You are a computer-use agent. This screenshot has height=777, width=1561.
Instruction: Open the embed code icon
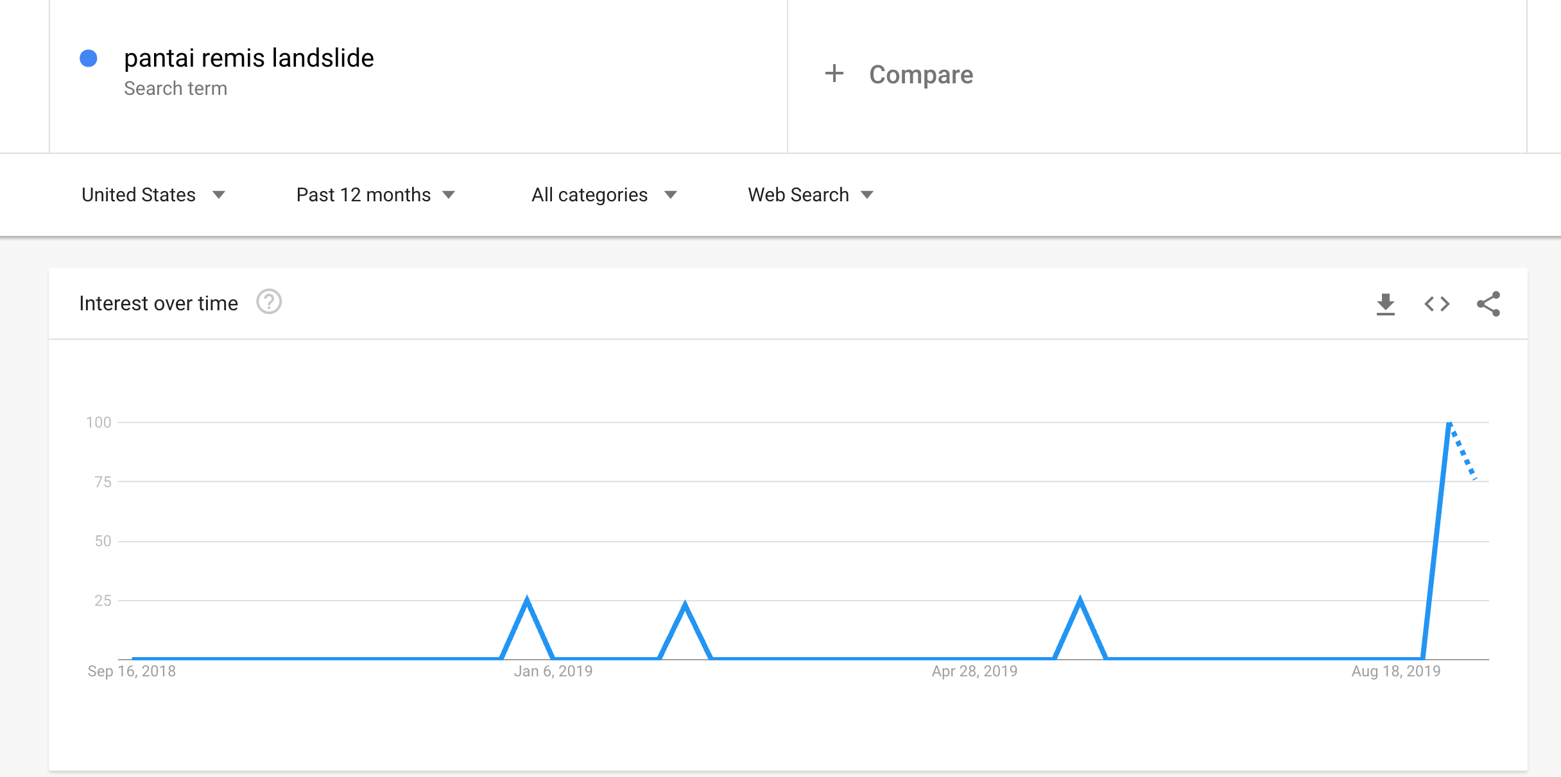tap(1437, 304)
